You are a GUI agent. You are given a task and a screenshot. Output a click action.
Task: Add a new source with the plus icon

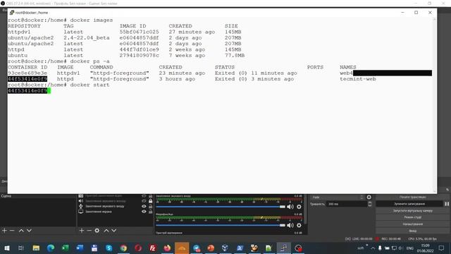tap(82, 231)
